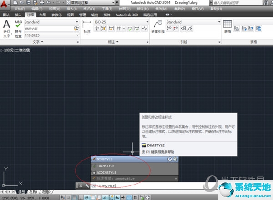The height and width of the screenshot is (200, 273).
Task: Click help icon on DIMSTYLE suggestion
Action: [x=169, y=160]
